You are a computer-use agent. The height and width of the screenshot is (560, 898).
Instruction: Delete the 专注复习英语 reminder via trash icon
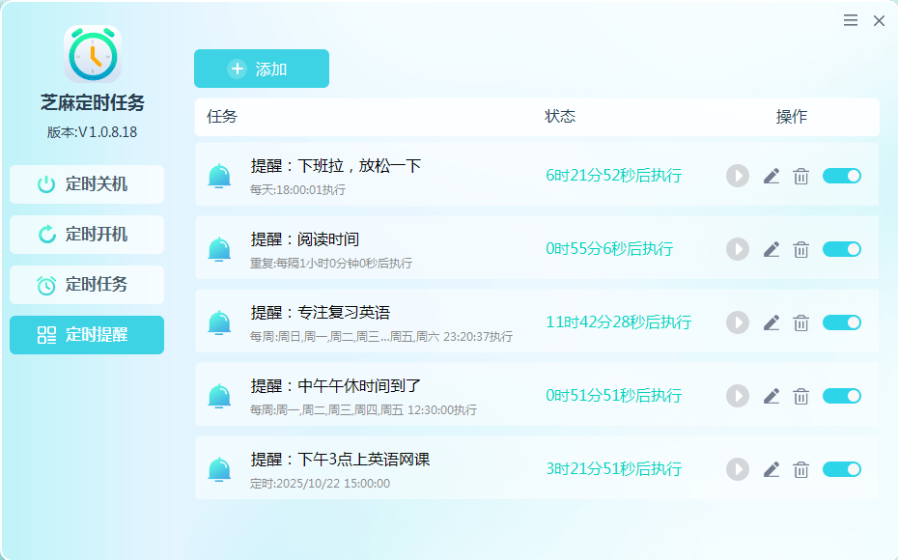[x=800, y=322]
